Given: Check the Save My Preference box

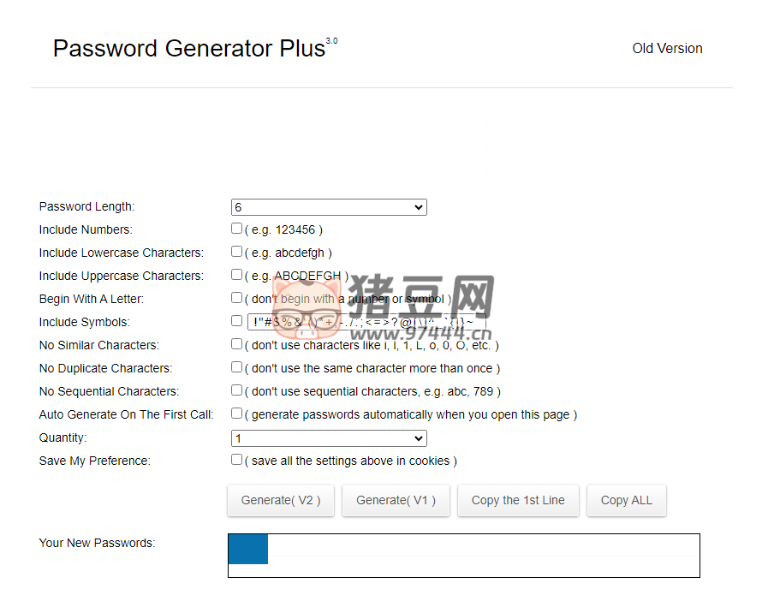Looking at the screenshot, I should coord(236,459).
